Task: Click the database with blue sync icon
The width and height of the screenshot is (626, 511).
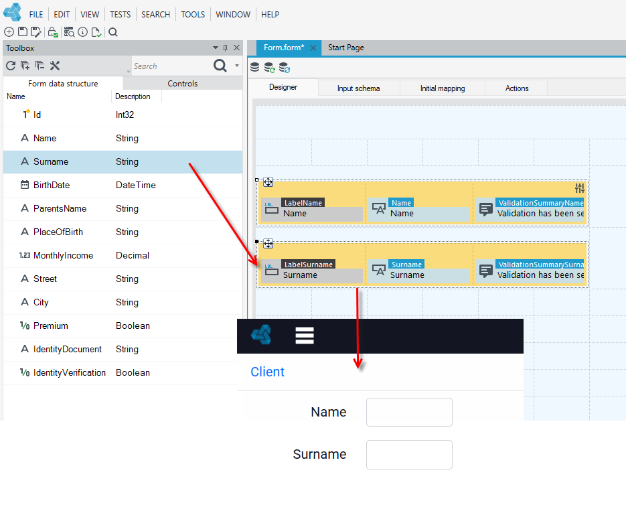Action: [285, 68]
